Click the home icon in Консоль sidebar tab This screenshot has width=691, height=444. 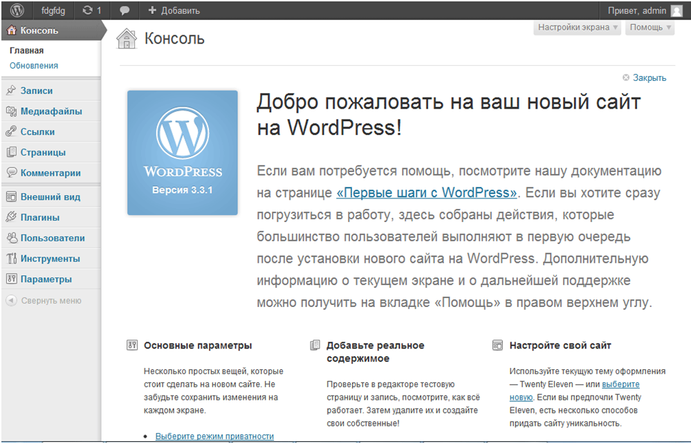[x=12, y=30]
